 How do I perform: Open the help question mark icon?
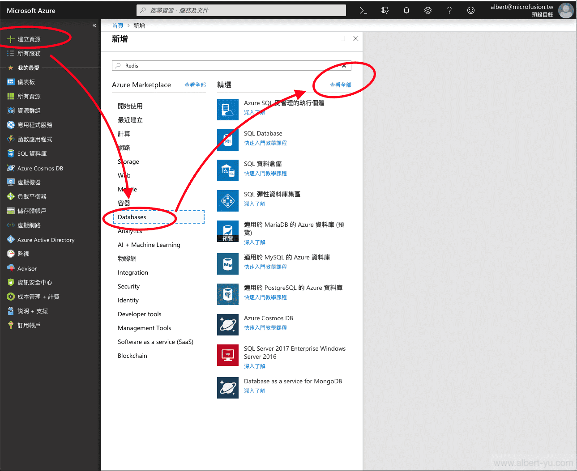449,10
